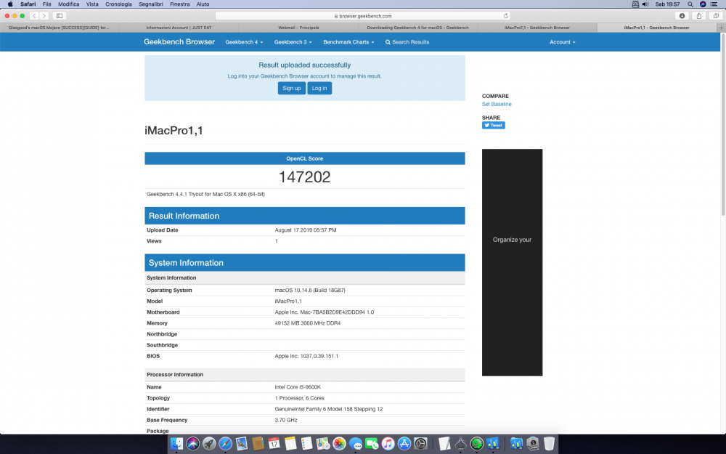Toggle Safari sidebar button

pyautogui.click(x=60, y=16)
